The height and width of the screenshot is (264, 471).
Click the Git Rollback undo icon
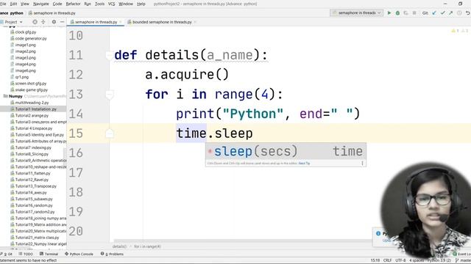coord(468,13)
